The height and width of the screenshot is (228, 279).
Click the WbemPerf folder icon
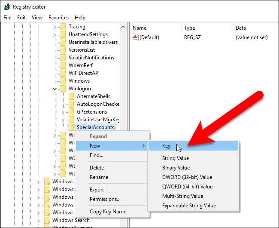click(64, 65)
